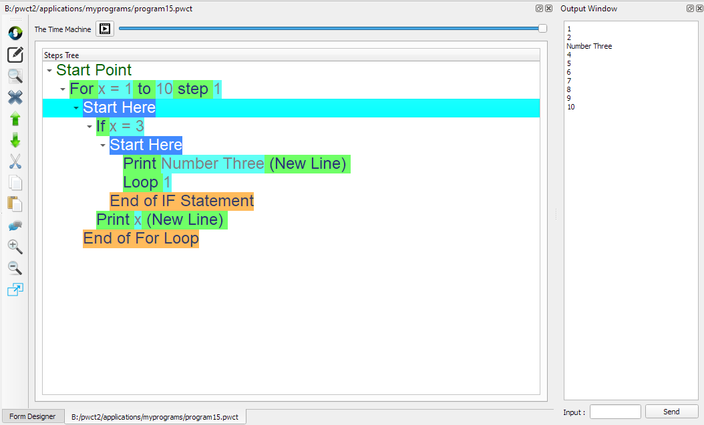
Task: Zoom in on the steps tree
Action: tap(15, 246)
